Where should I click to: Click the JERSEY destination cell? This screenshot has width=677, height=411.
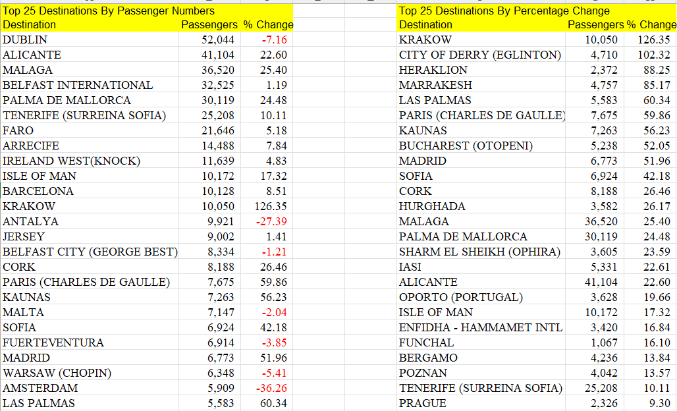click(x=90, y=236)
